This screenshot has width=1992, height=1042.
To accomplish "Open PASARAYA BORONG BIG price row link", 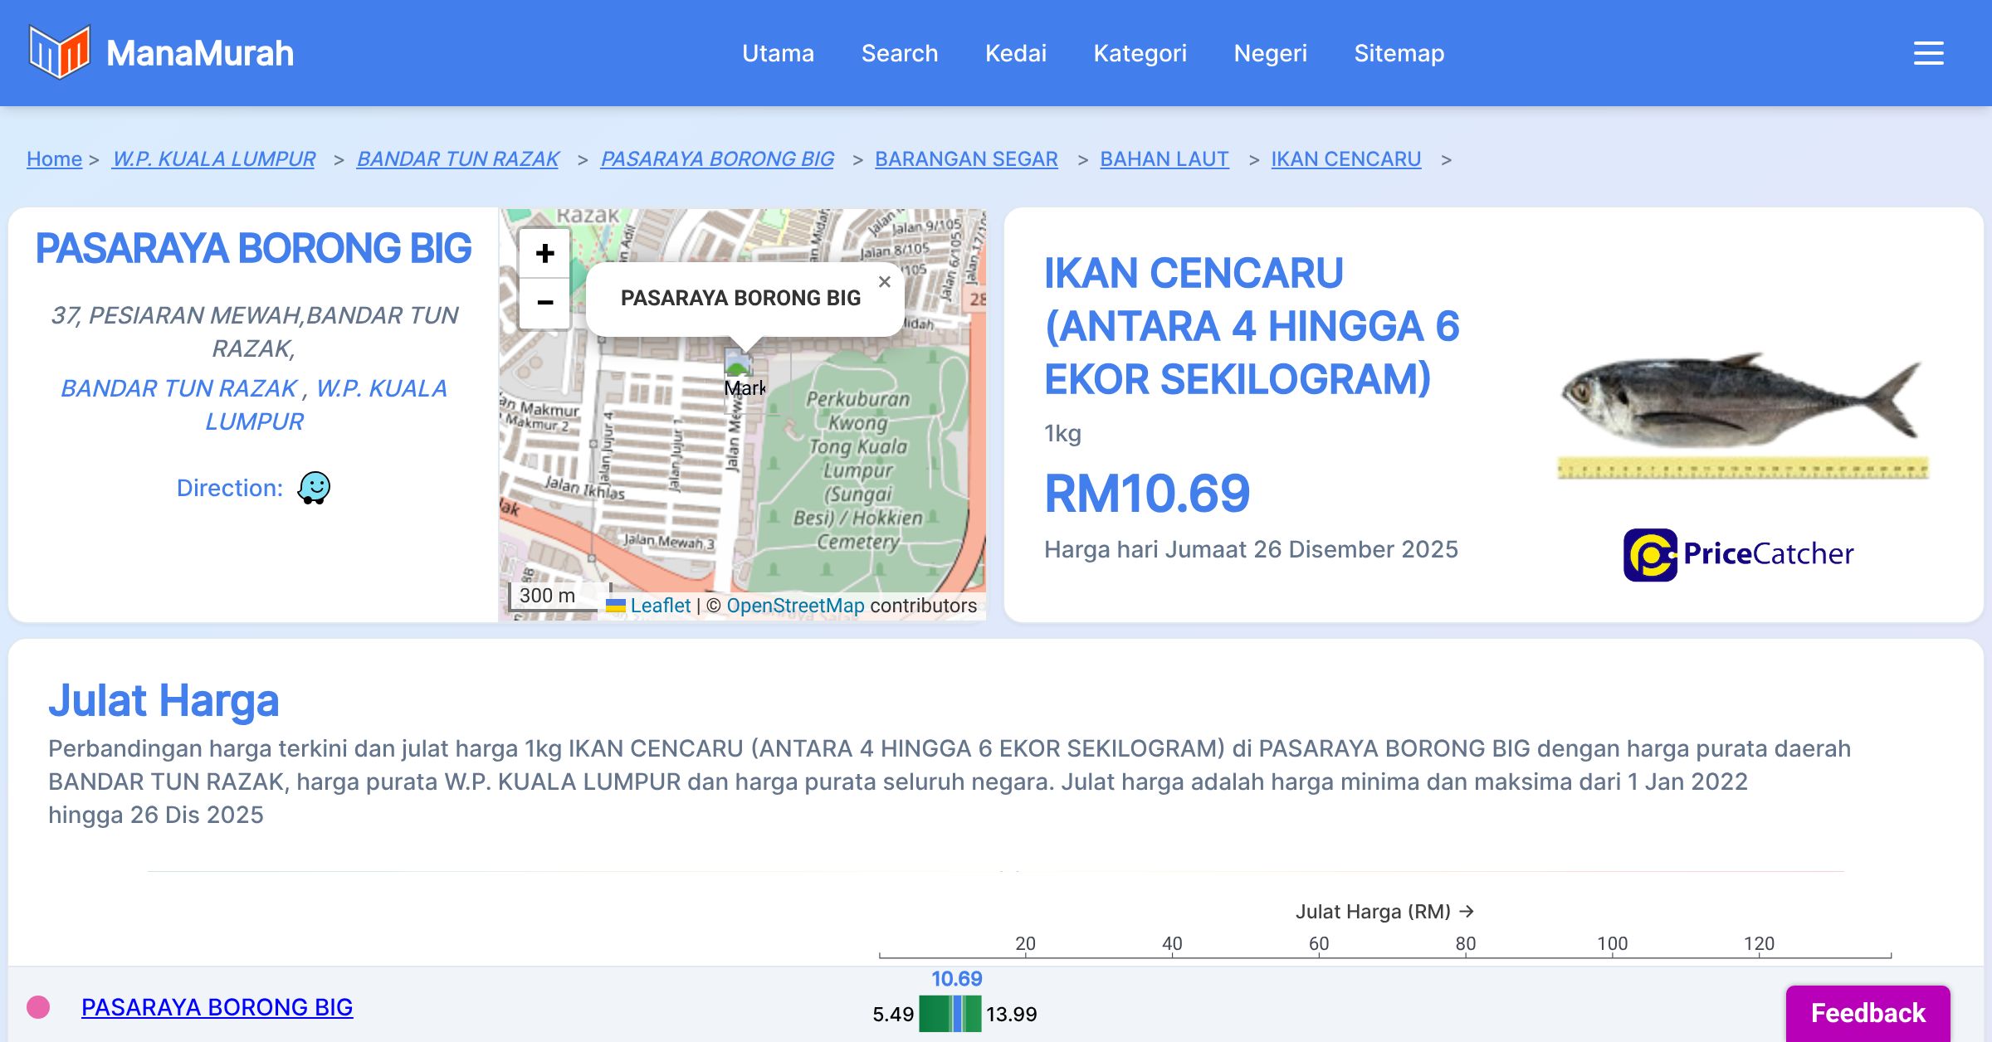I will pyautogui.click(x=217, y=1006).
